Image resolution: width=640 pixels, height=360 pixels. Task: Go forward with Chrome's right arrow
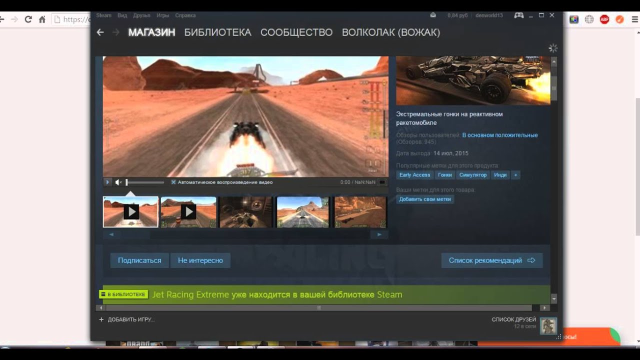click(14, 19)
